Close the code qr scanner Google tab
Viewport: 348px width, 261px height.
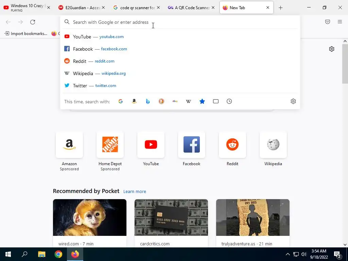click(x=158, y=7)
